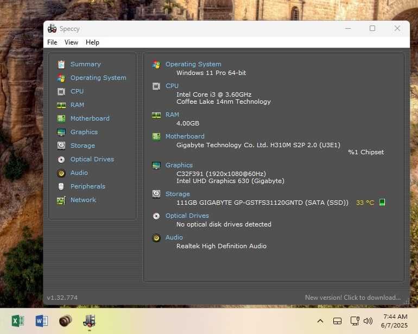Select Peripherals in the sidebar

pos(88,186)
